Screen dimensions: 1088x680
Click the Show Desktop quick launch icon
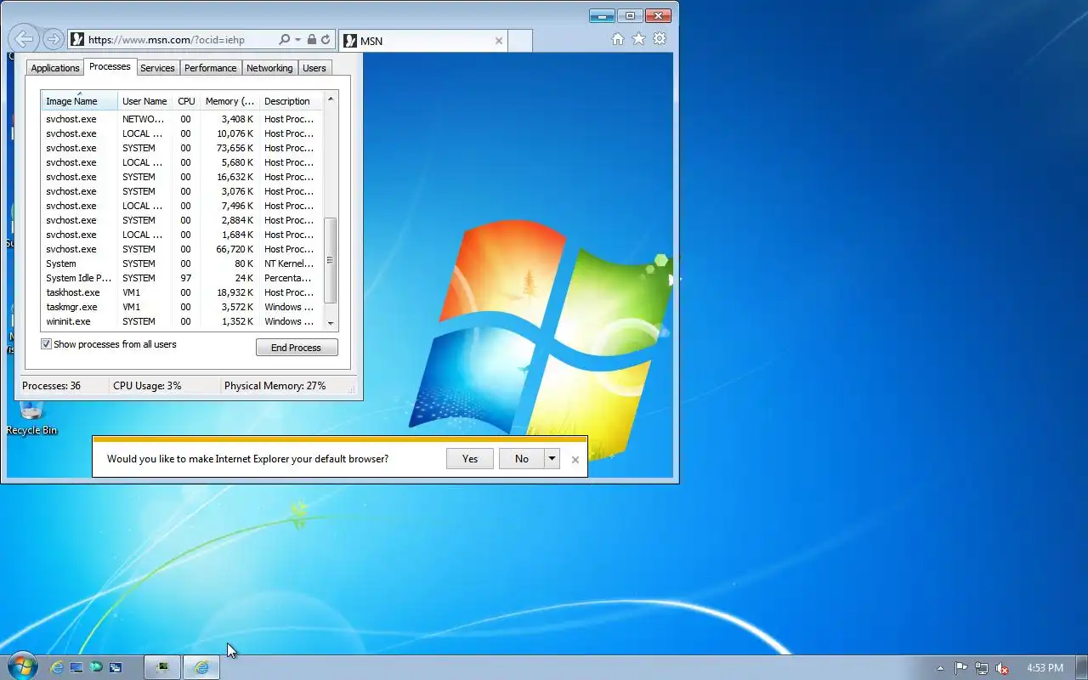[76, 667]
